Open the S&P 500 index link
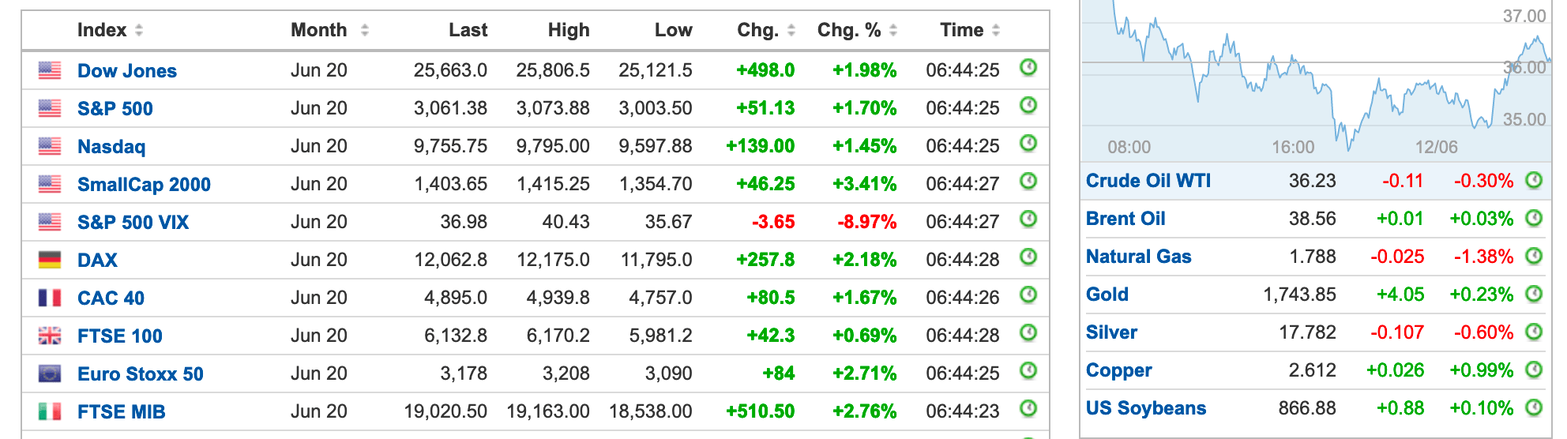 (115, 109)
